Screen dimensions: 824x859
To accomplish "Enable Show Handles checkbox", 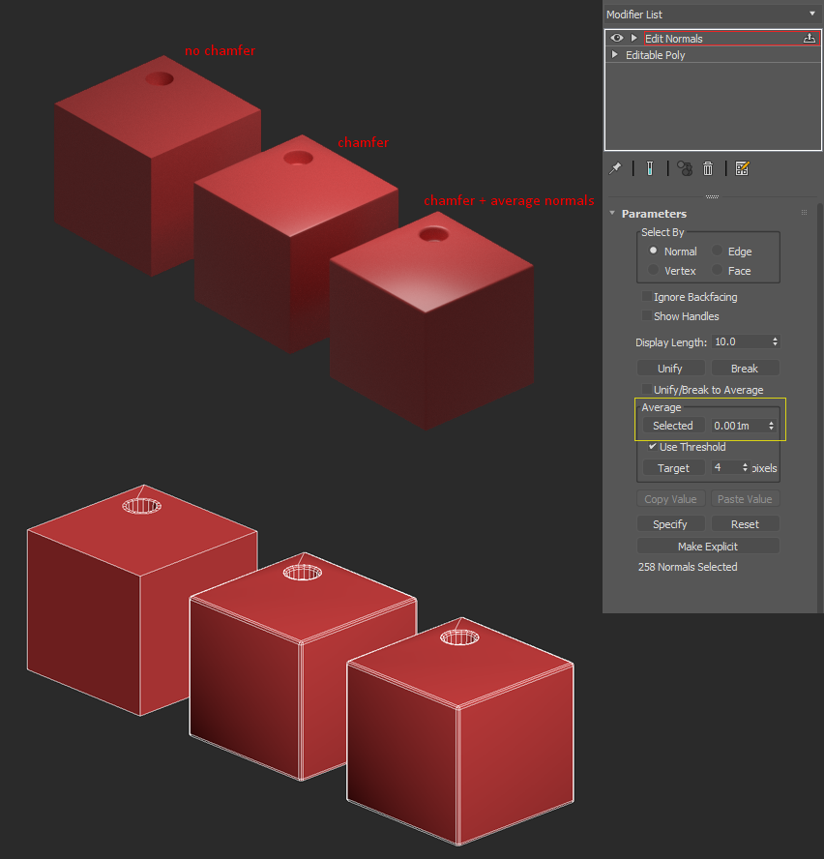I will pos(646,316).
